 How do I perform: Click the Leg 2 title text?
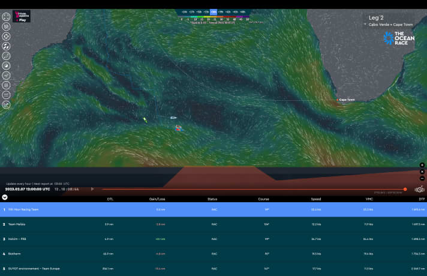coord(376,18)
